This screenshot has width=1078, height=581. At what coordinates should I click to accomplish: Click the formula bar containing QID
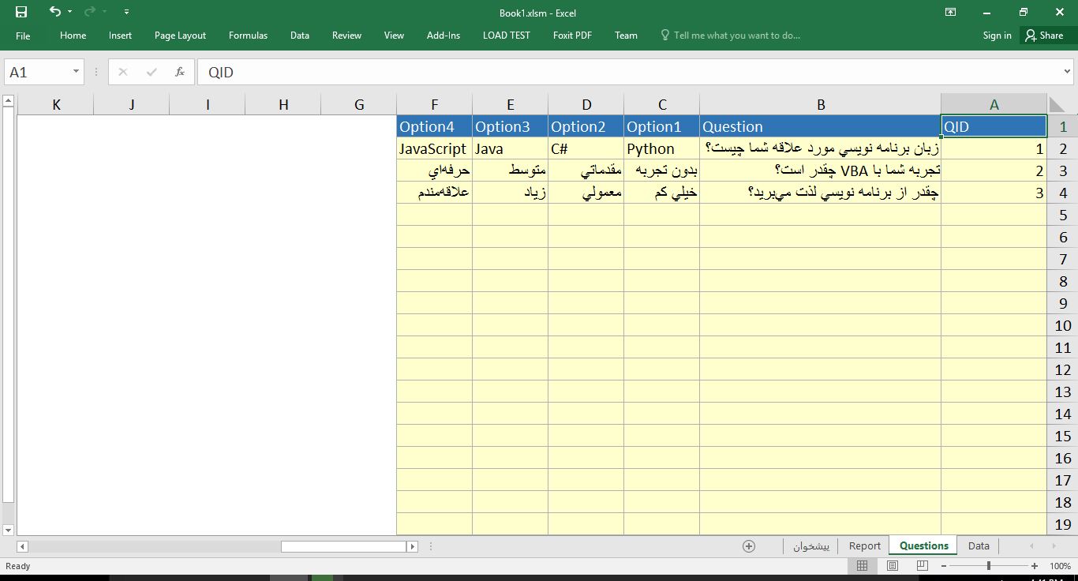tap(628, 72)
